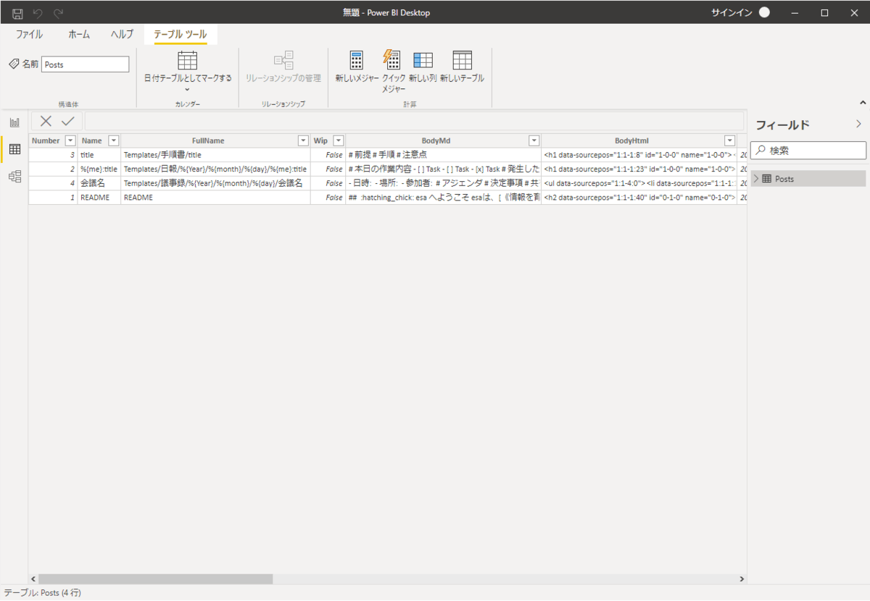This screenshot has height=601, width=870.
Task: Click the Templates/議事録 FullName cell
Action: pos(215,183)
